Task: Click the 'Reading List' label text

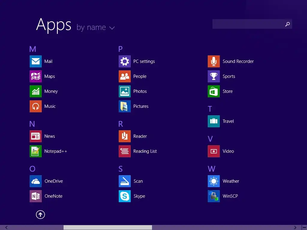Action: [145, 151]
